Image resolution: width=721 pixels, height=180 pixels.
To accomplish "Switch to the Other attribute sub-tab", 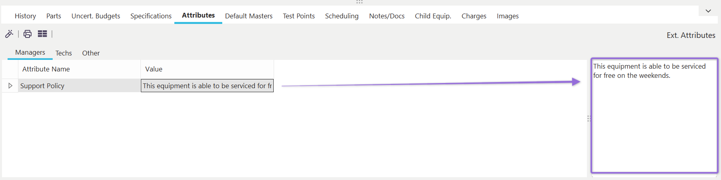I will click(x=91, y=53).
